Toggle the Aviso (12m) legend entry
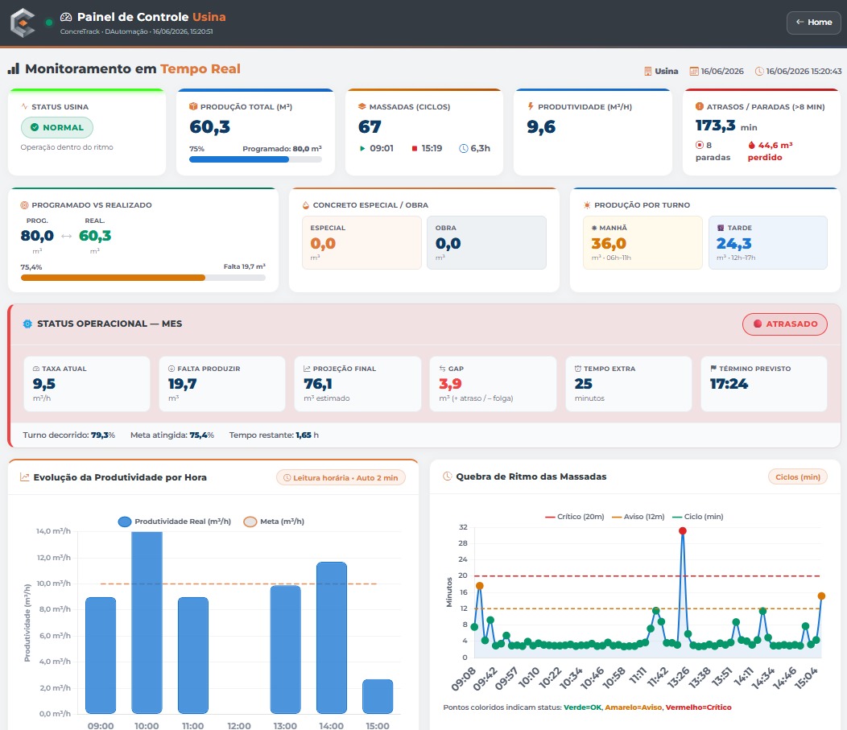Screen dimensions: 847x730 pos(638,517)
